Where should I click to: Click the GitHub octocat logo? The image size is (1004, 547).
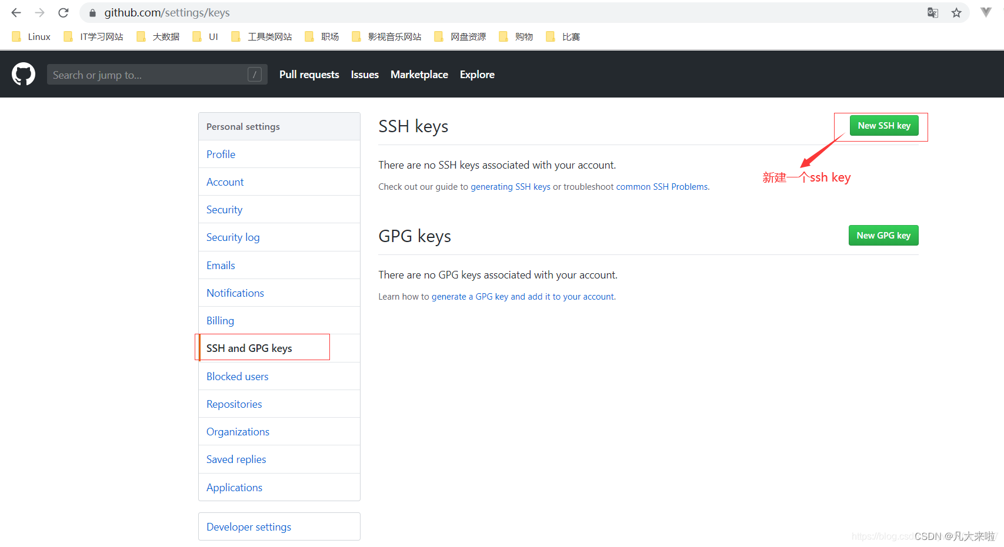click(x=24, y=73)
